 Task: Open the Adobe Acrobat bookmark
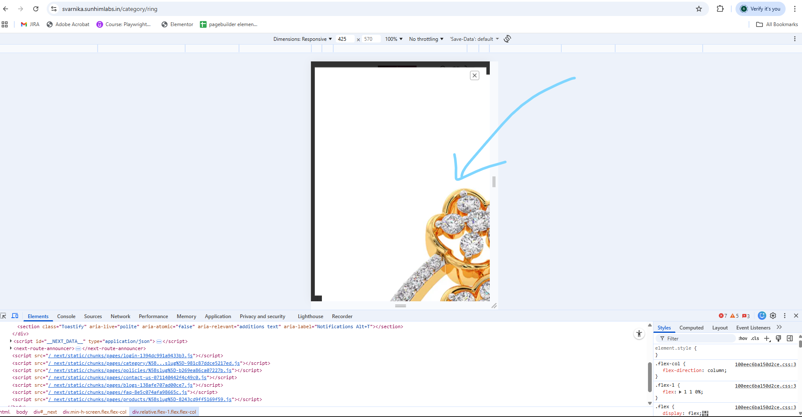point(68,24)
